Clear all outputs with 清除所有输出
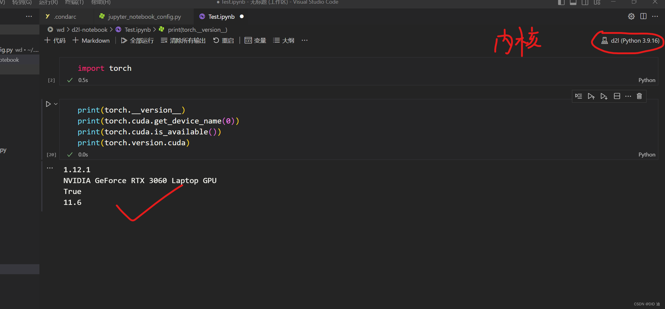 (x=183, y=41)
